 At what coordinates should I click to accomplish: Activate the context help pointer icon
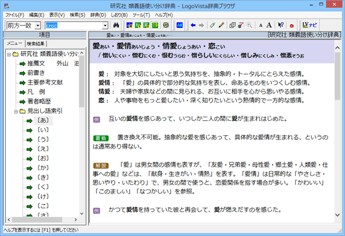(280, 25)
